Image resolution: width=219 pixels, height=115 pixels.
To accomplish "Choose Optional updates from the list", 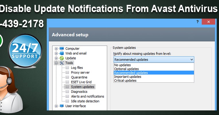I will coord(154,69).
